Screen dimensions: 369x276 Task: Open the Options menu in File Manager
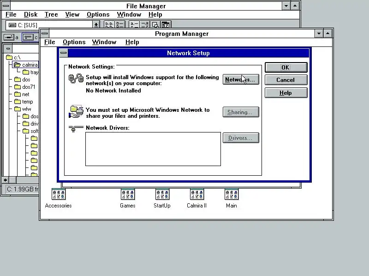click(x=98, y=15)
